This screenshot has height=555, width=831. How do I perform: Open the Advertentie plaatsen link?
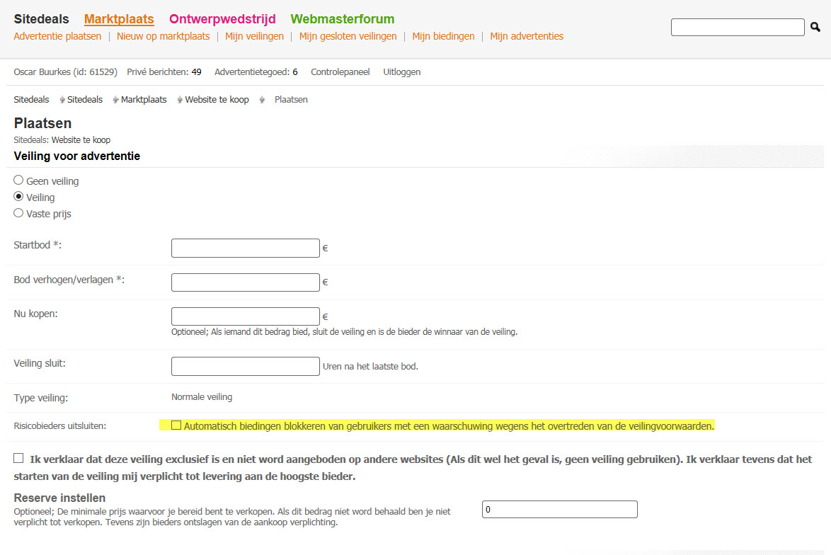coord(57,36)
